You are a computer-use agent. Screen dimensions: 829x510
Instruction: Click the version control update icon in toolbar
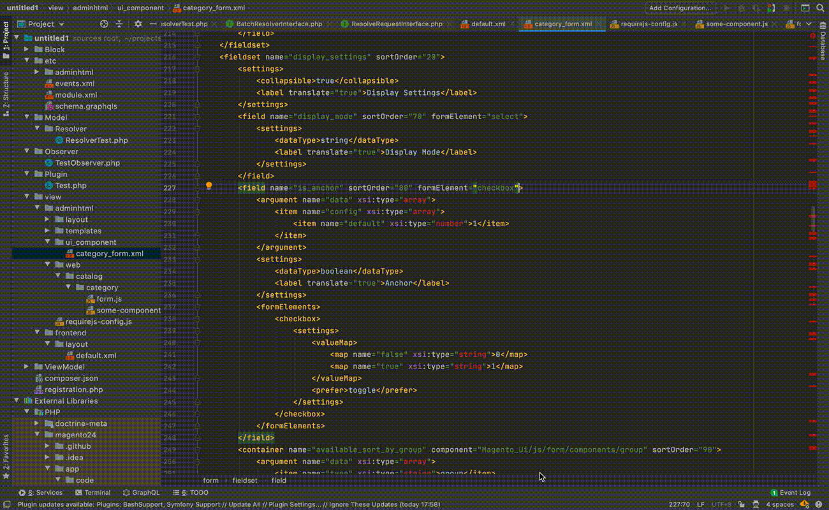pyautogui.click(x=772, y=8)
